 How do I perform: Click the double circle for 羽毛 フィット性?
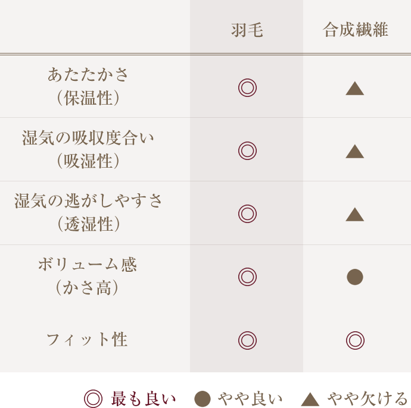(x=247, y=340)
